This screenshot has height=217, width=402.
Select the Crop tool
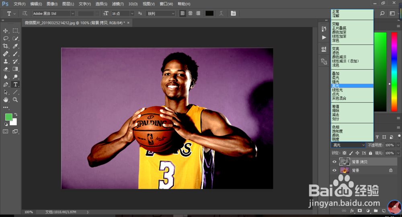(x=6, y=46)
